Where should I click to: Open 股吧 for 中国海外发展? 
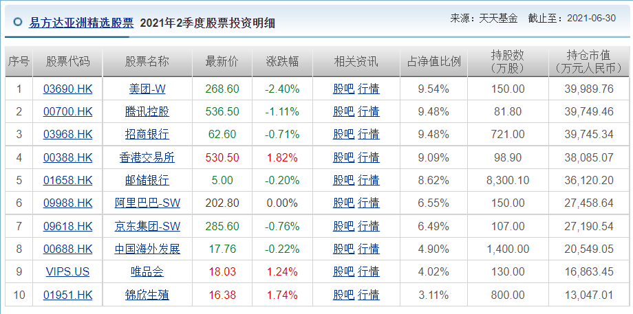[x=343, y=249]
